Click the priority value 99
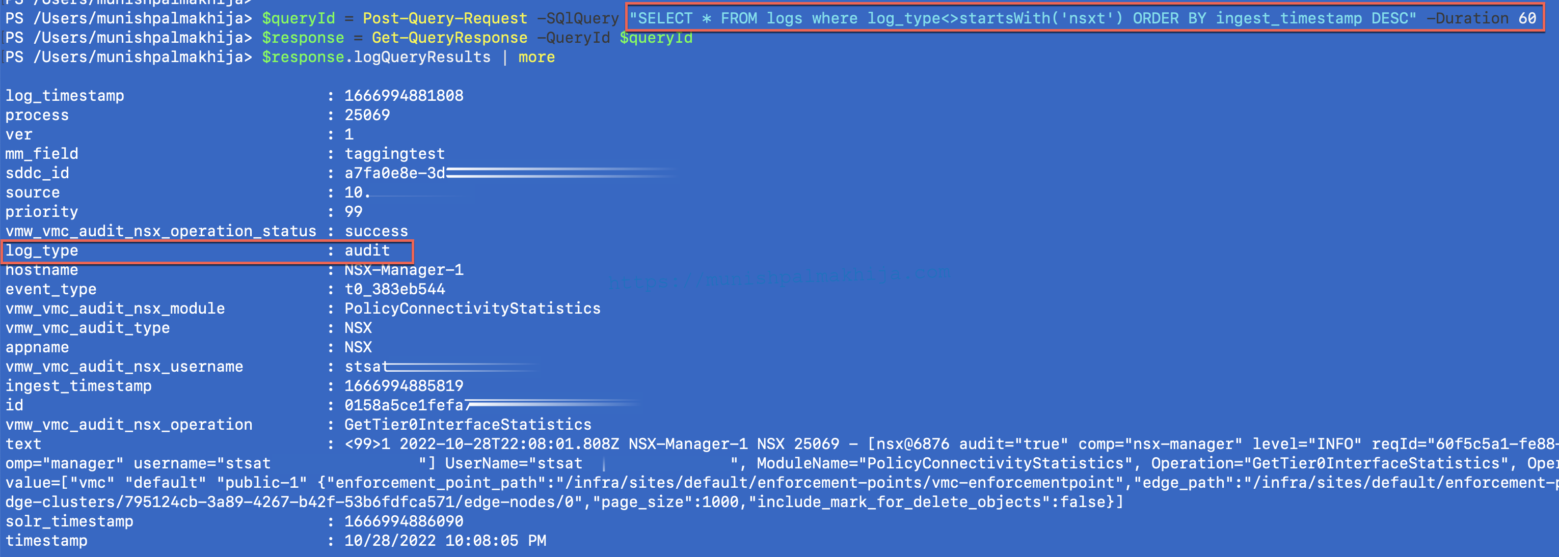Viewport: 1559px width, 557px height. pyautogui.click(x=354, y=212)
